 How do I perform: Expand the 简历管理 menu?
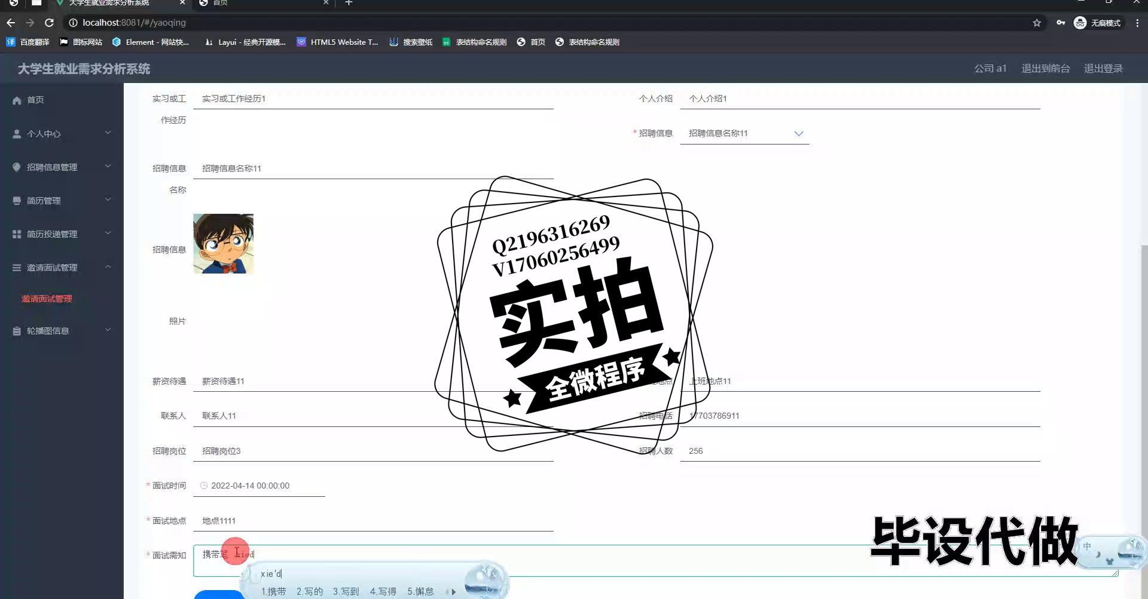pos(62,201)
